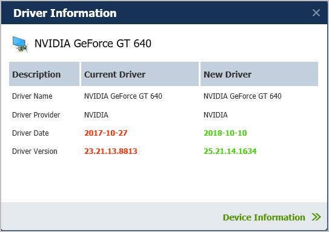
Task: Select the Current Driver column header
Action: tap(140, 74)
